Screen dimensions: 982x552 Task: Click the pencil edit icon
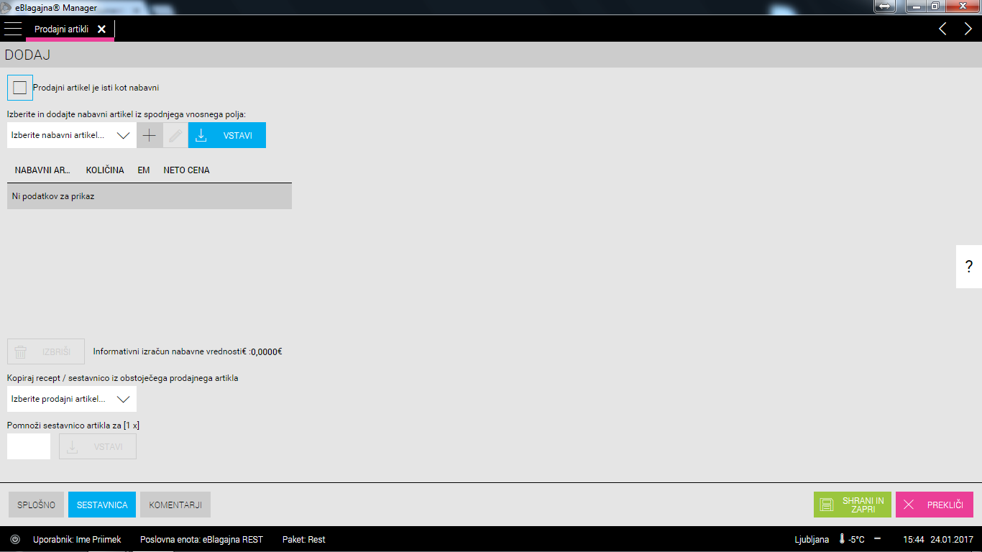click(175, 135)
